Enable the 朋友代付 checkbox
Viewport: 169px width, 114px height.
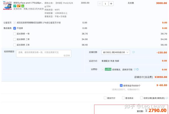(x=105, y=98)
